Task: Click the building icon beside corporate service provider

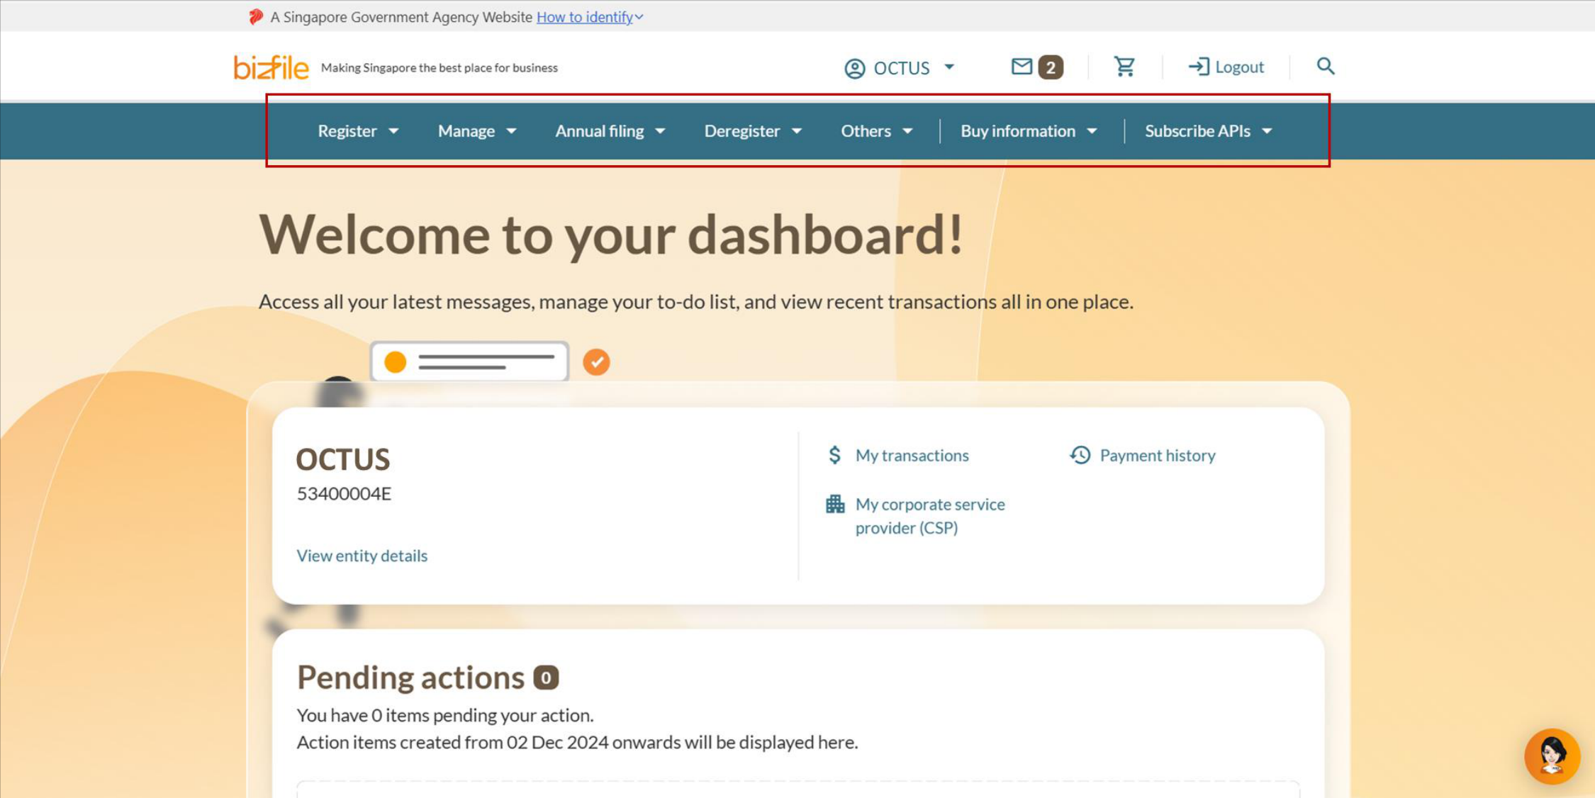Action: [x=835, y=504]
